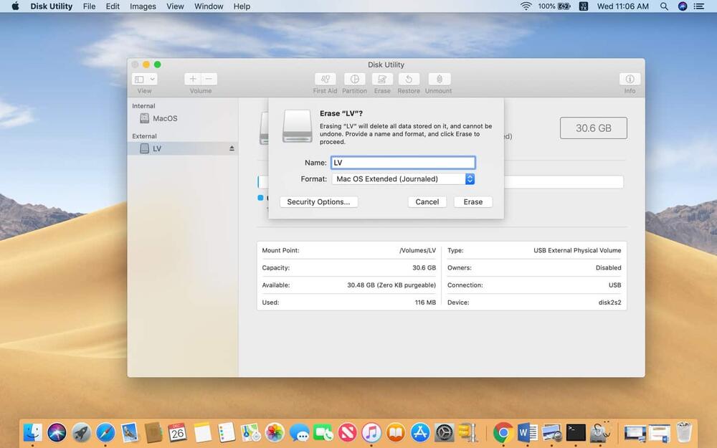Add a volume with plus button
717x448 pixels.
point(192,80)
